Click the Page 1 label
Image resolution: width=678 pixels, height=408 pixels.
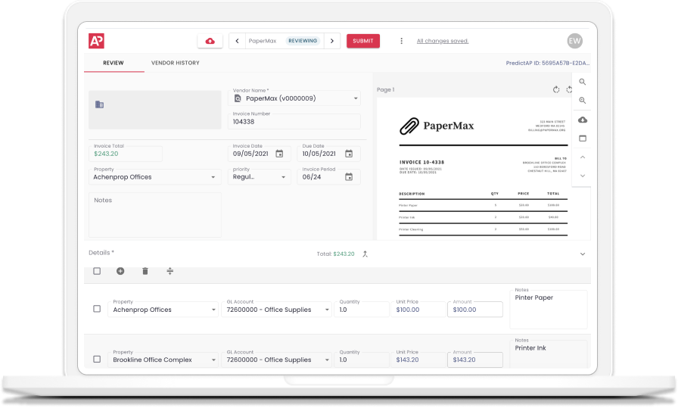coord(385,89)
